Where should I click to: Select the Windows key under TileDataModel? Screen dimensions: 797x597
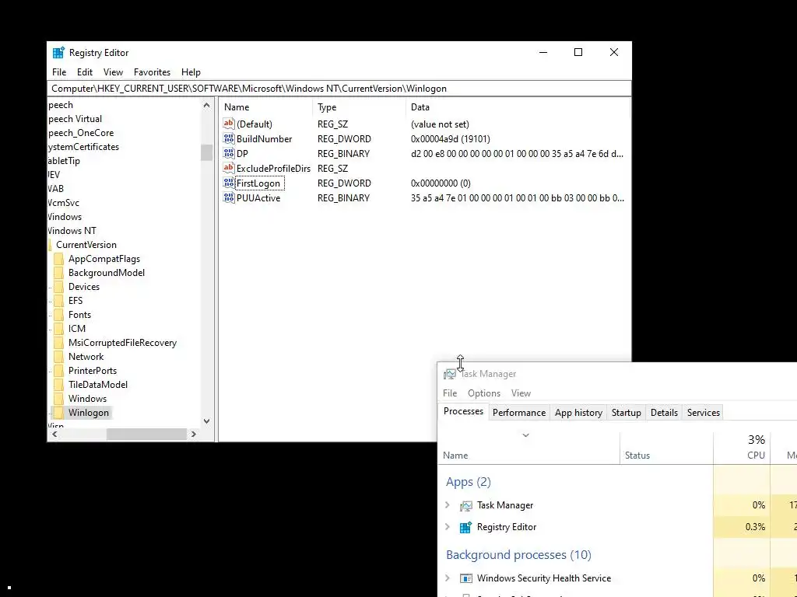click(x=87, y=399)
